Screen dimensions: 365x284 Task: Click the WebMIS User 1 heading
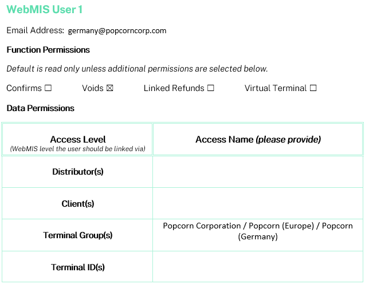(x=45, y=10)
